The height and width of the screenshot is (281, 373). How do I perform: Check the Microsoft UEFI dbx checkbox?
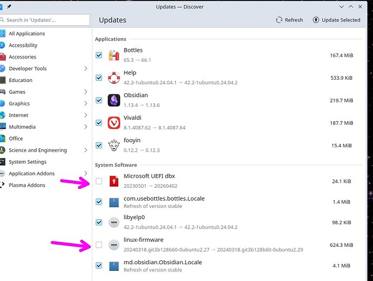click(99, 181)
